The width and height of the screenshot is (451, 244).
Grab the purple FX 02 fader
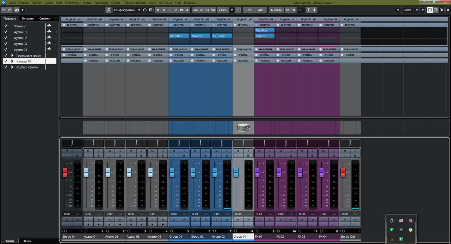click(279, 172)
